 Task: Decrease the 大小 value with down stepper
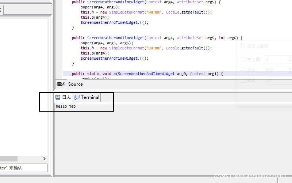pos(290,72)
